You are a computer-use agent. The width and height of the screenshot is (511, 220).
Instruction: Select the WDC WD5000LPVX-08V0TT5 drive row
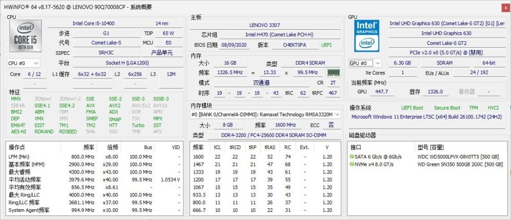point(427,157)
